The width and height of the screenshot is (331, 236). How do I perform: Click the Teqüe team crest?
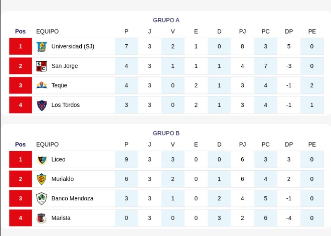pos(42,85)
